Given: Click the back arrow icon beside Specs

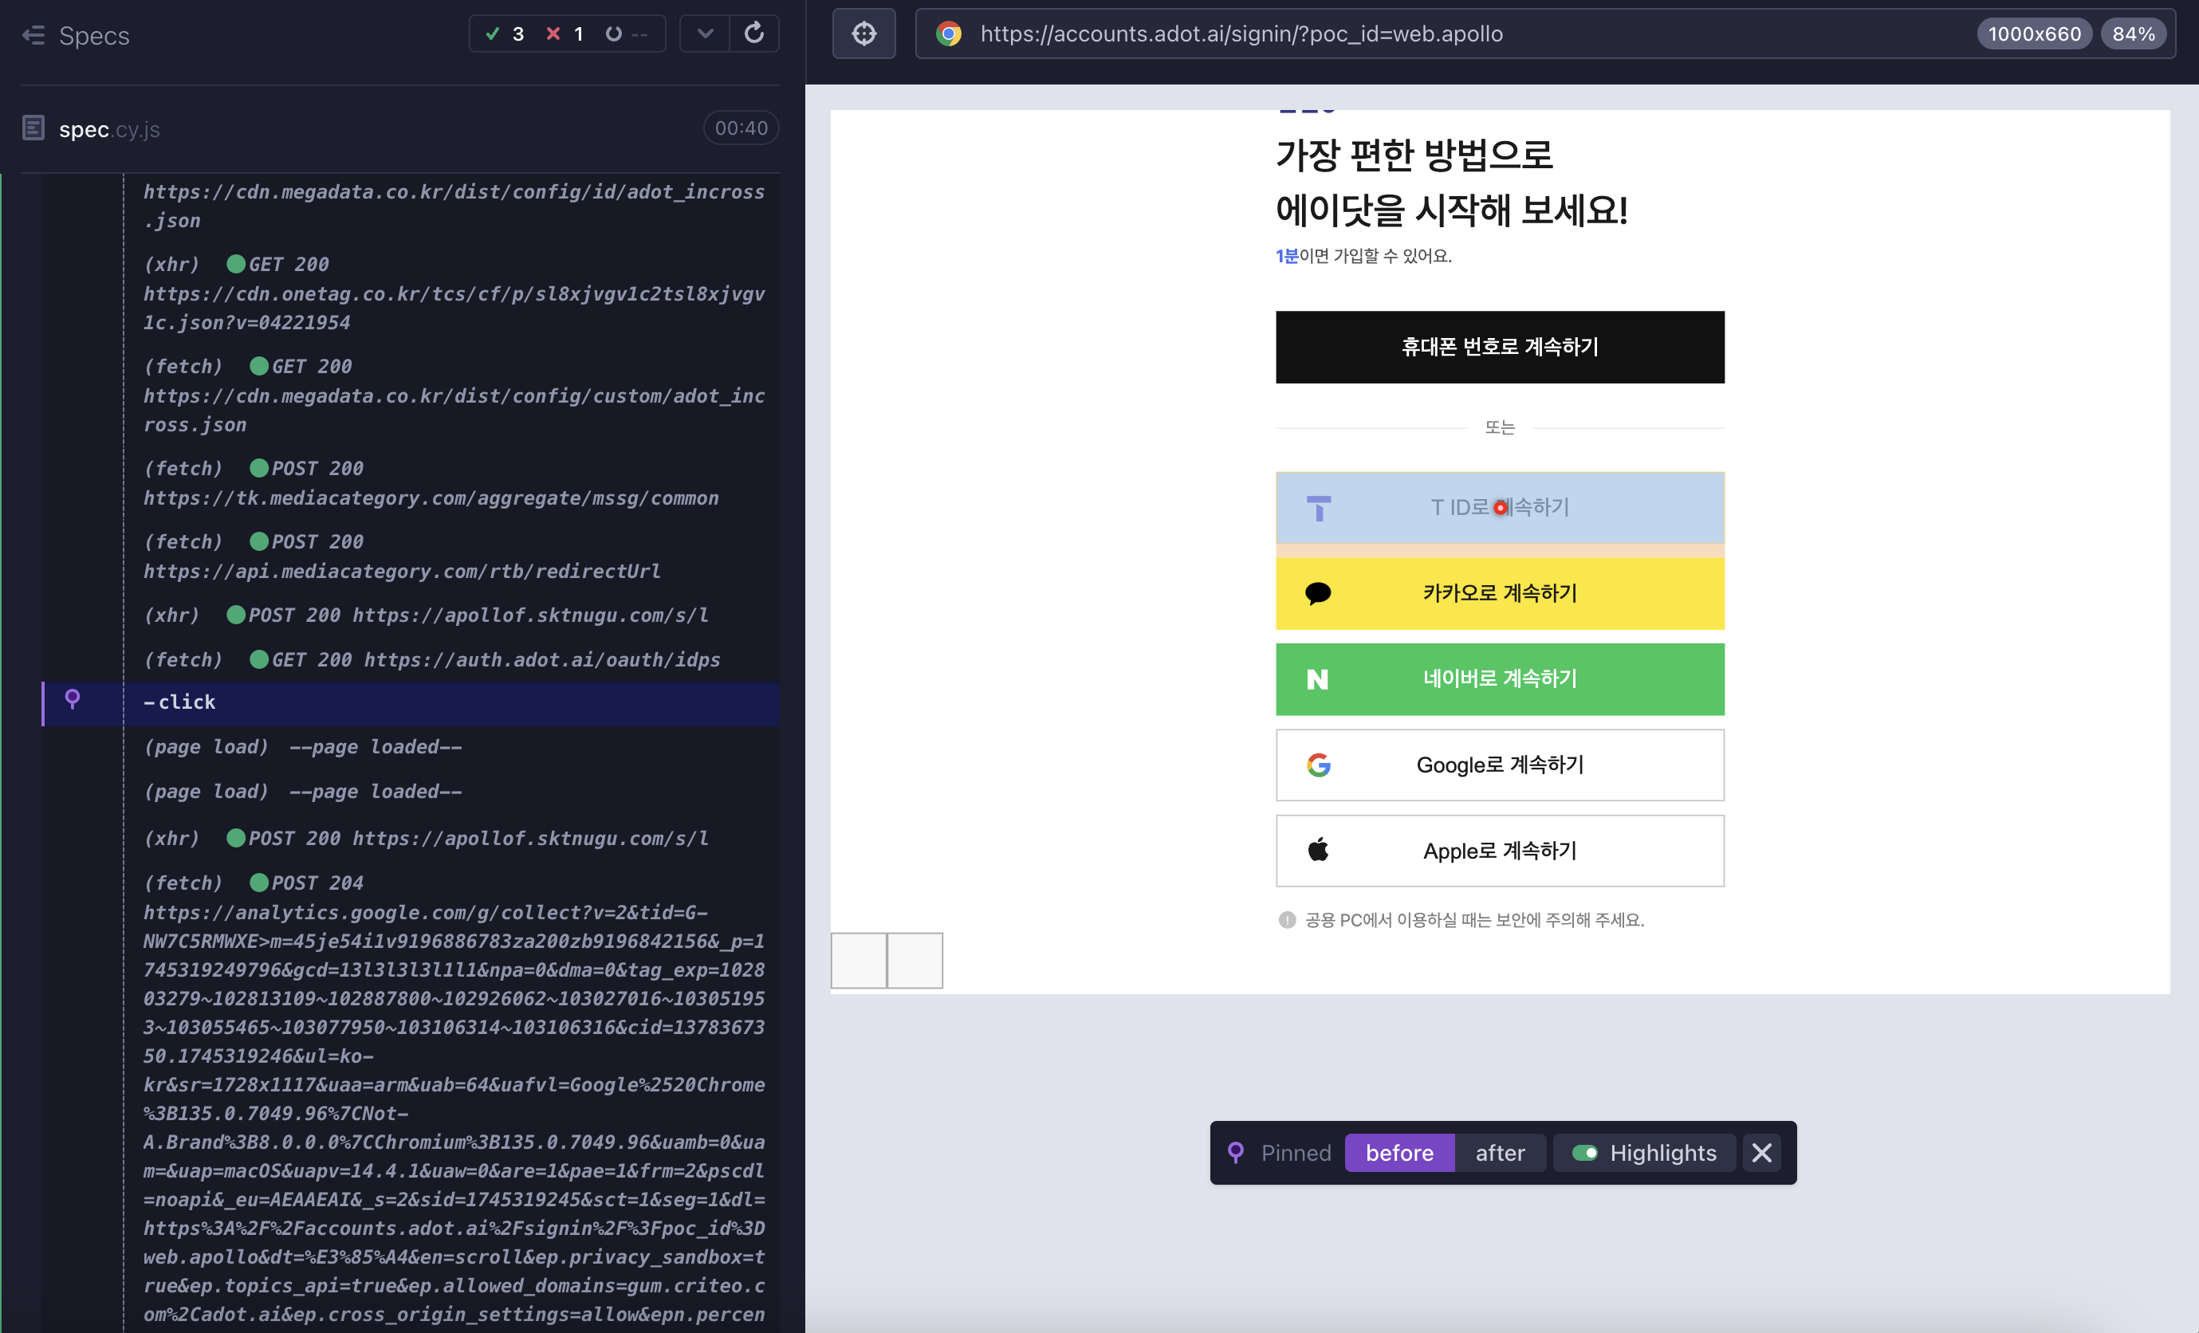Looking at the screenshot, I should 34,36.
